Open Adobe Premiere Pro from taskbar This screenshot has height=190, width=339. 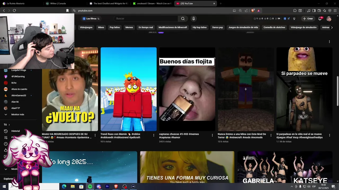(107, 187)
